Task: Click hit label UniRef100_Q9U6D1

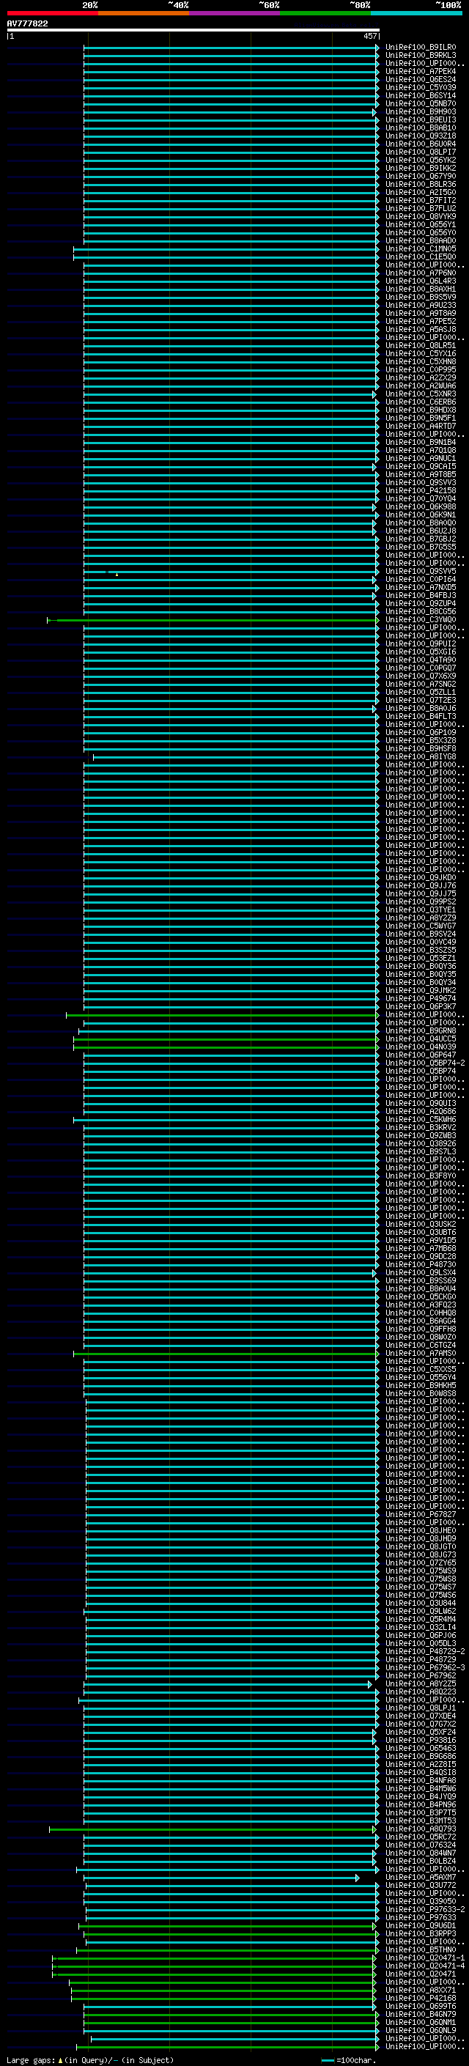Action: (x=420, y=1925)
